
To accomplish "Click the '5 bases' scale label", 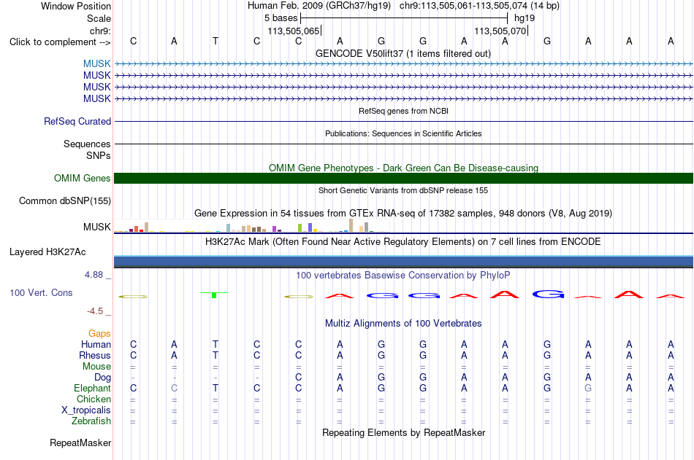I will pos(281,18).
